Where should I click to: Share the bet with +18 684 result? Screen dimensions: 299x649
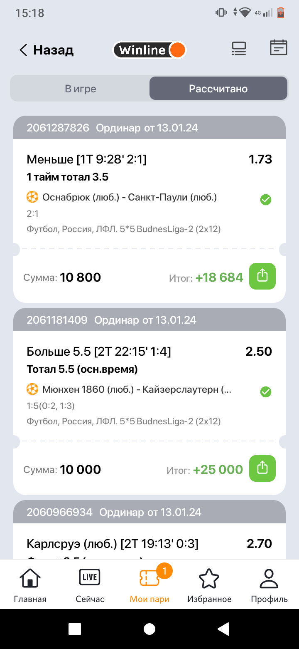pos(262,276)
